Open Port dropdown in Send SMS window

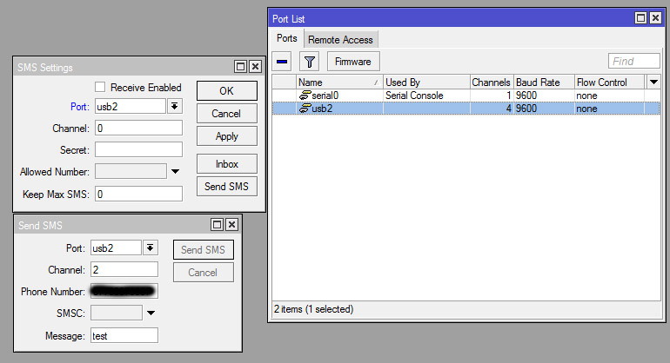(x=150, y=247)
